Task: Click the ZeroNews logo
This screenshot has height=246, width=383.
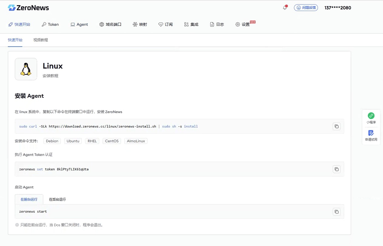Action: 28,8
